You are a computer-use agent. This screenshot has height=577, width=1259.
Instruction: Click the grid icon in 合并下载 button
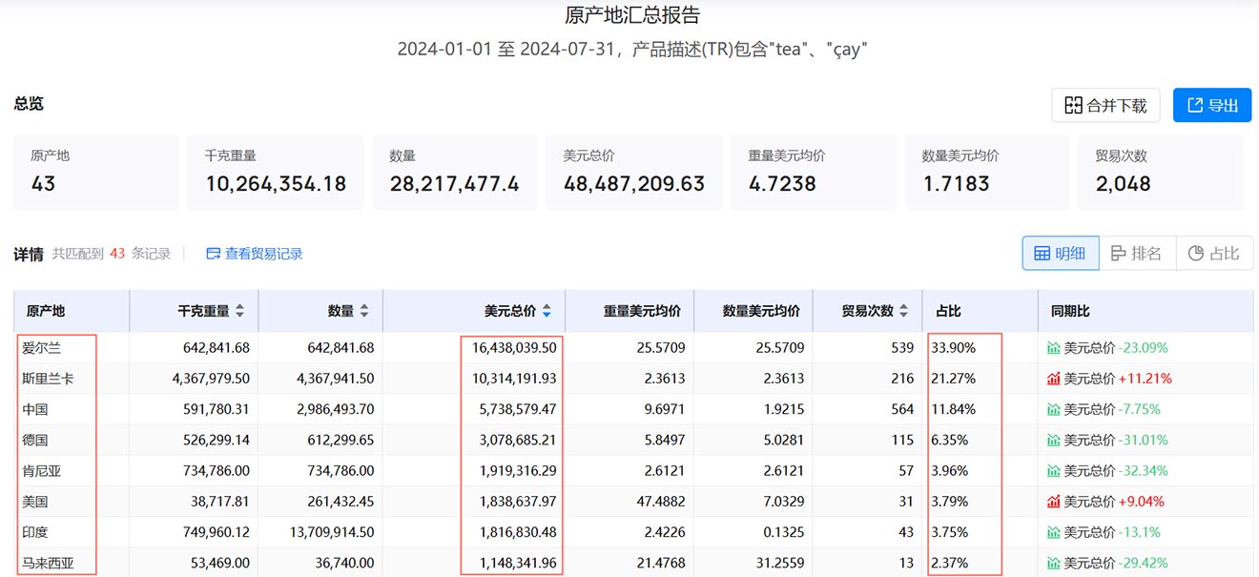[1074, 105]
